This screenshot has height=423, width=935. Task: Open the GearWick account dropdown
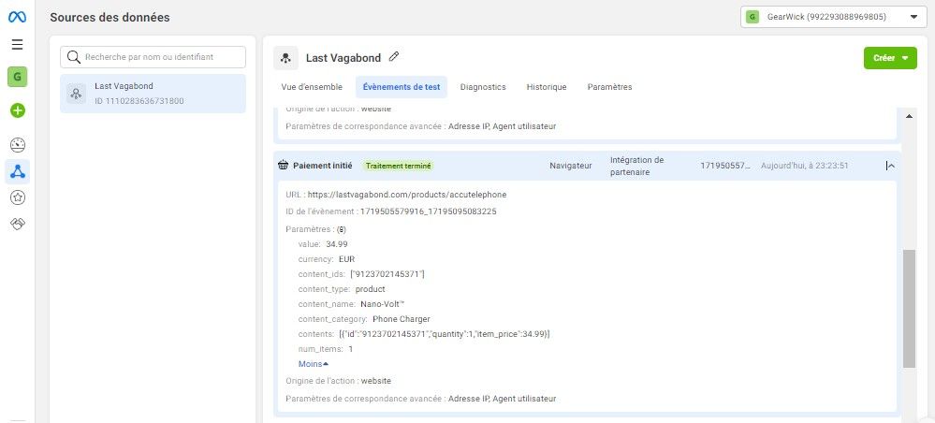[833, 17]
